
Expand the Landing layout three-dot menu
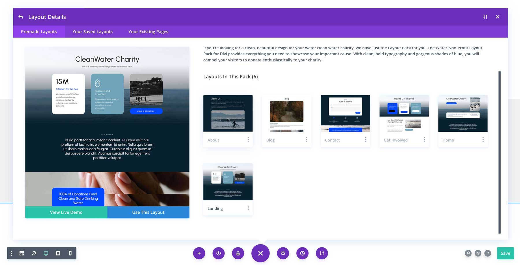(x=248, y=208)
